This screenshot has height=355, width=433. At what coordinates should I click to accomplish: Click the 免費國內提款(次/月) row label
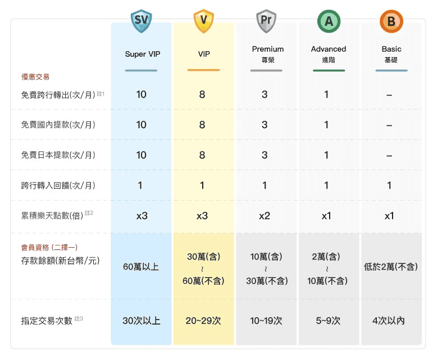point(58,125)
